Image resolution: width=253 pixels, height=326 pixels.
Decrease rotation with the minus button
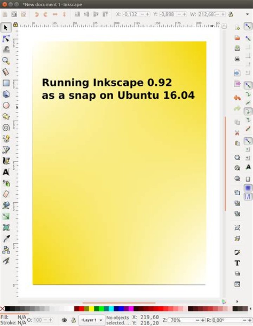244,320
